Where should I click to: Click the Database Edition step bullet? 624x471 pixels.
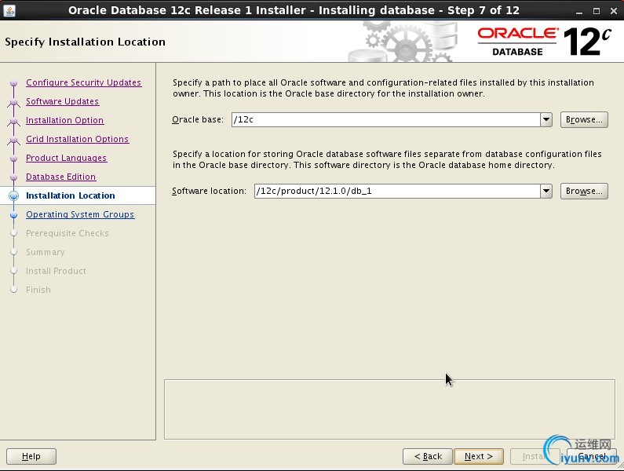coord(14,177)
